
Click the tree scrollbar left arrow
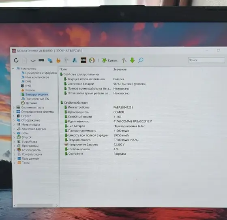coord(15,205)
